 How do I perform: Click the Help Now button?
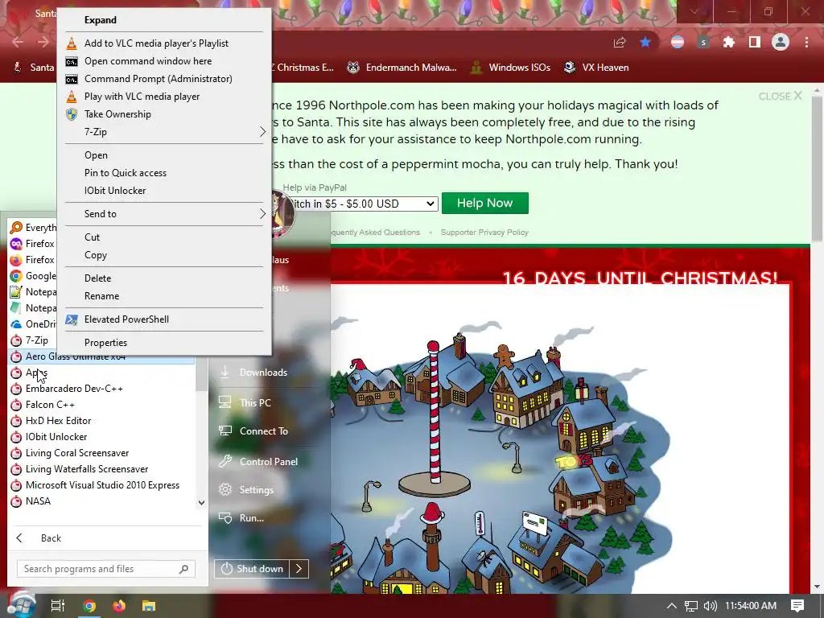(x=484, y=203)
